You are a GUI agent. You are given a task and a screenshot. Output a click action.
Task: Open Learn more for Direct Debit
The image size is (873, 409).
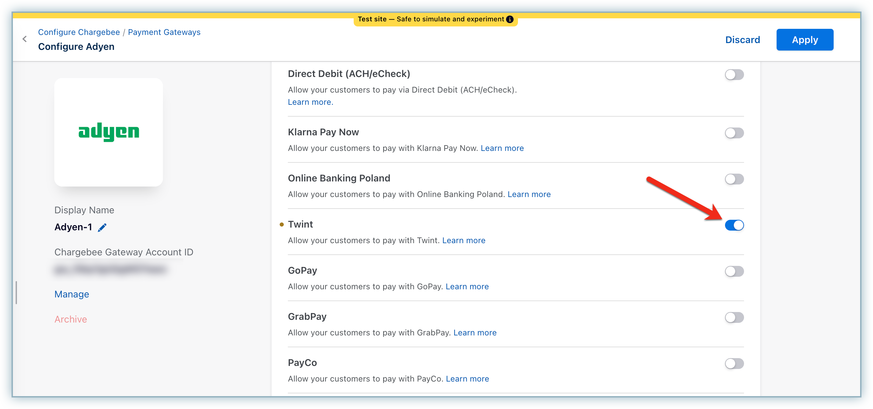(311, 102)
